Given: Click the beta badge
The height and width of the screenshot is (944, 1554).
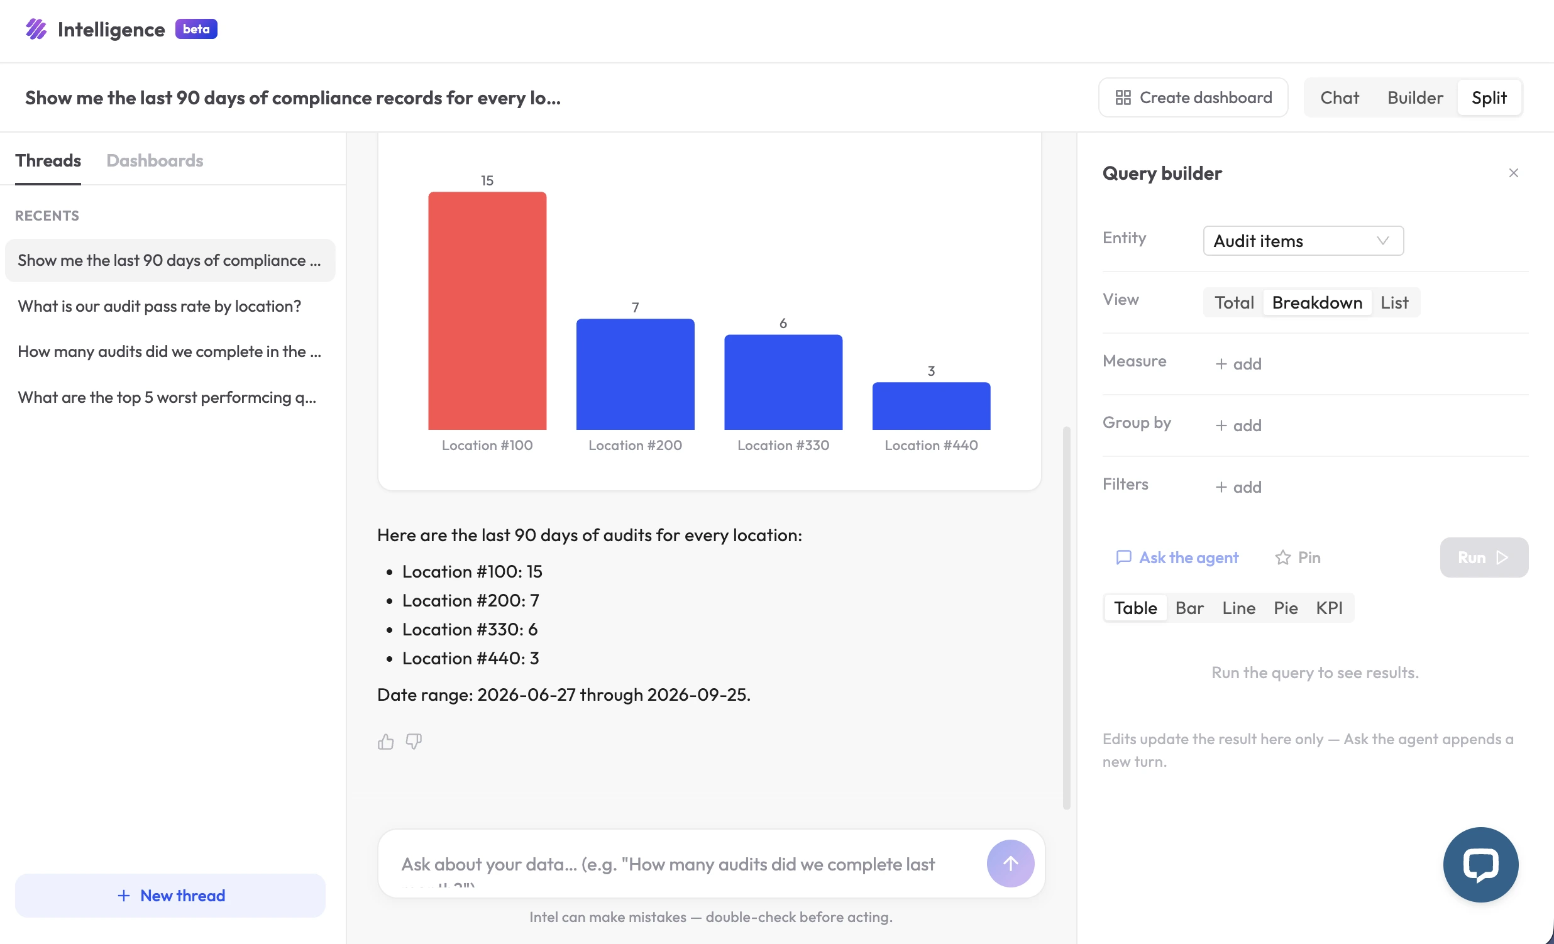Looking at the screenshot, I should (x=196, y=29).
